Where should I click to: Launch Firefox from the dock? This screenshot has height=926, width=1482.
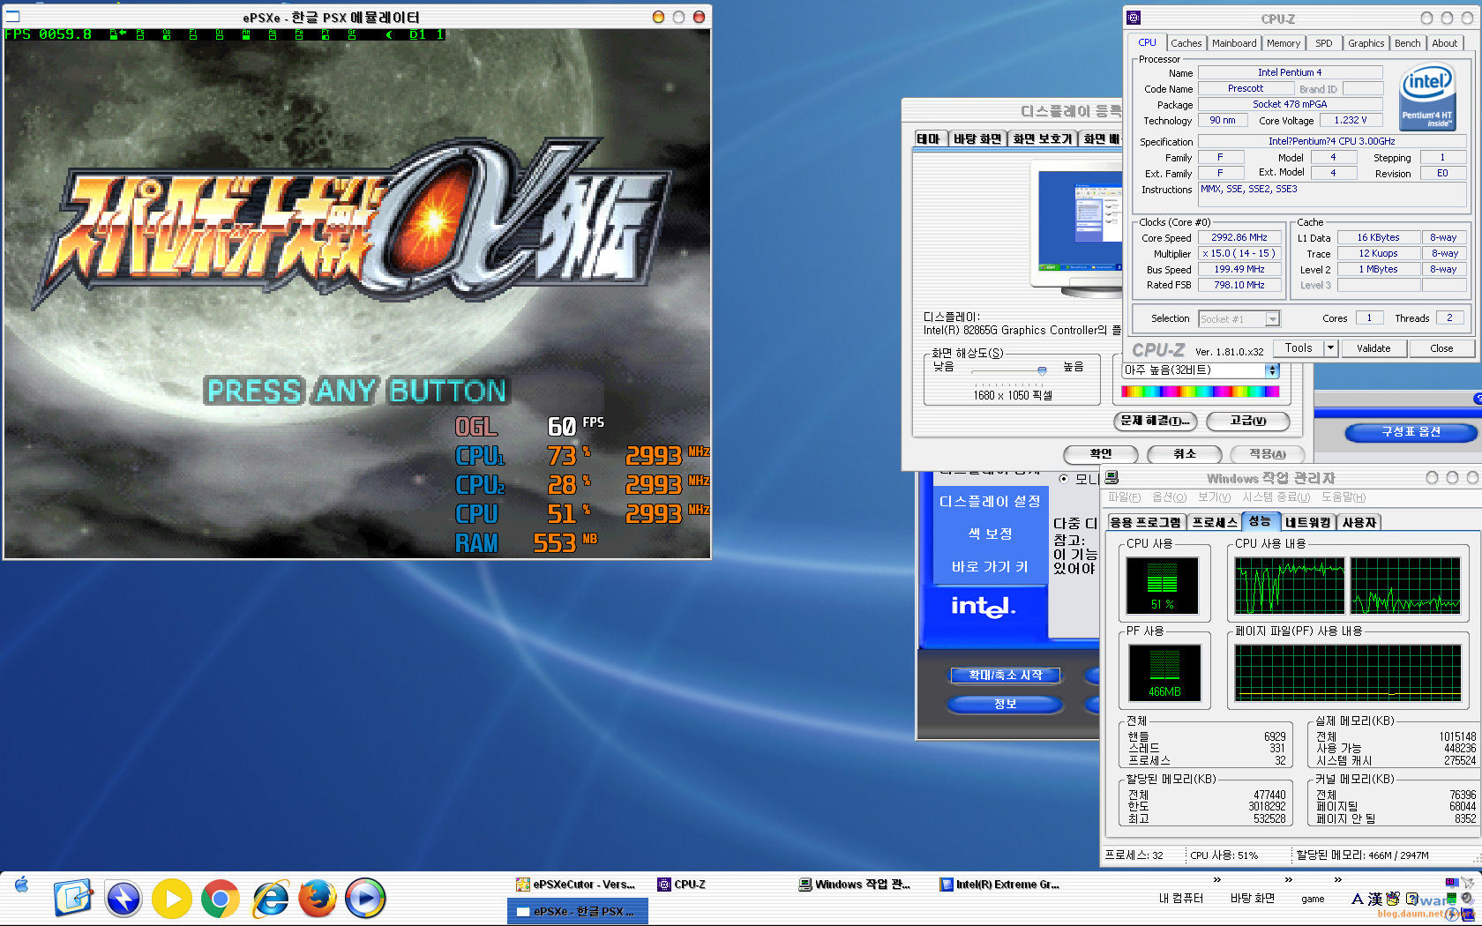pyautogui.click(x=318, y=899)
